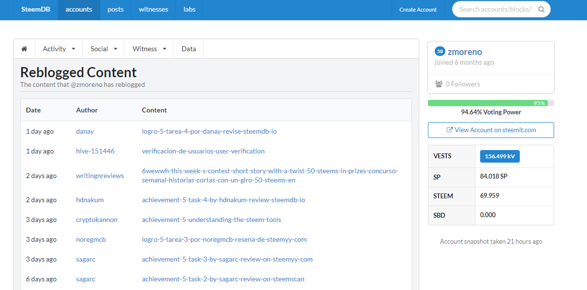Open author hdnakum link
The width and height of the screenshot is (587, 290).
pos(90,200)
